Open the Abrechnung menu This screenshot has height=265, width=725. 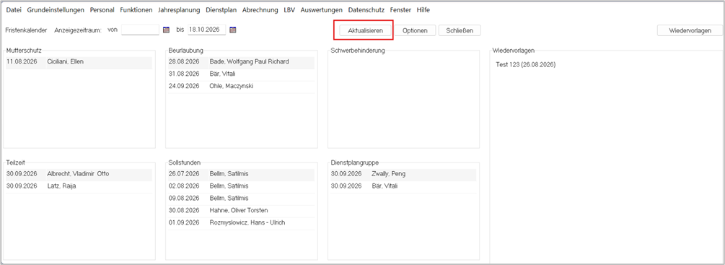[x=260, y=9]
